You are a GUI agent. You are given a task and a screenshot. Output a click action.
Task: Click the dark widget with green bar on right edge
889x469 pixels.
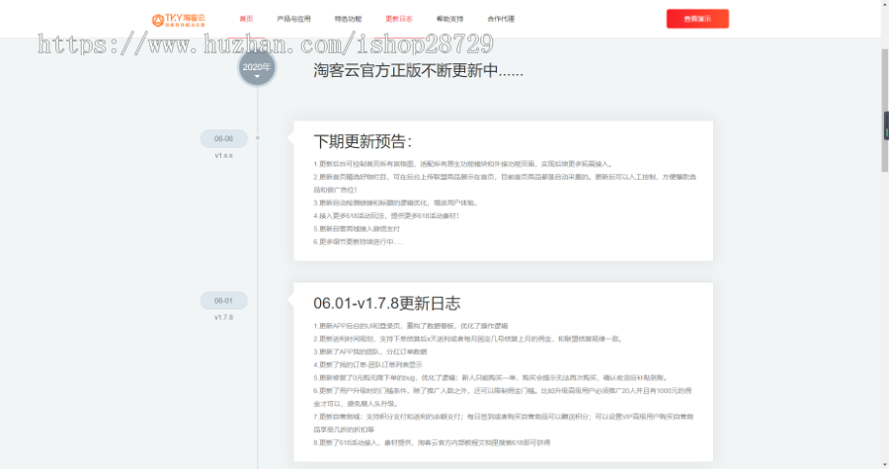pyautogui.click(x=886, y=125)
